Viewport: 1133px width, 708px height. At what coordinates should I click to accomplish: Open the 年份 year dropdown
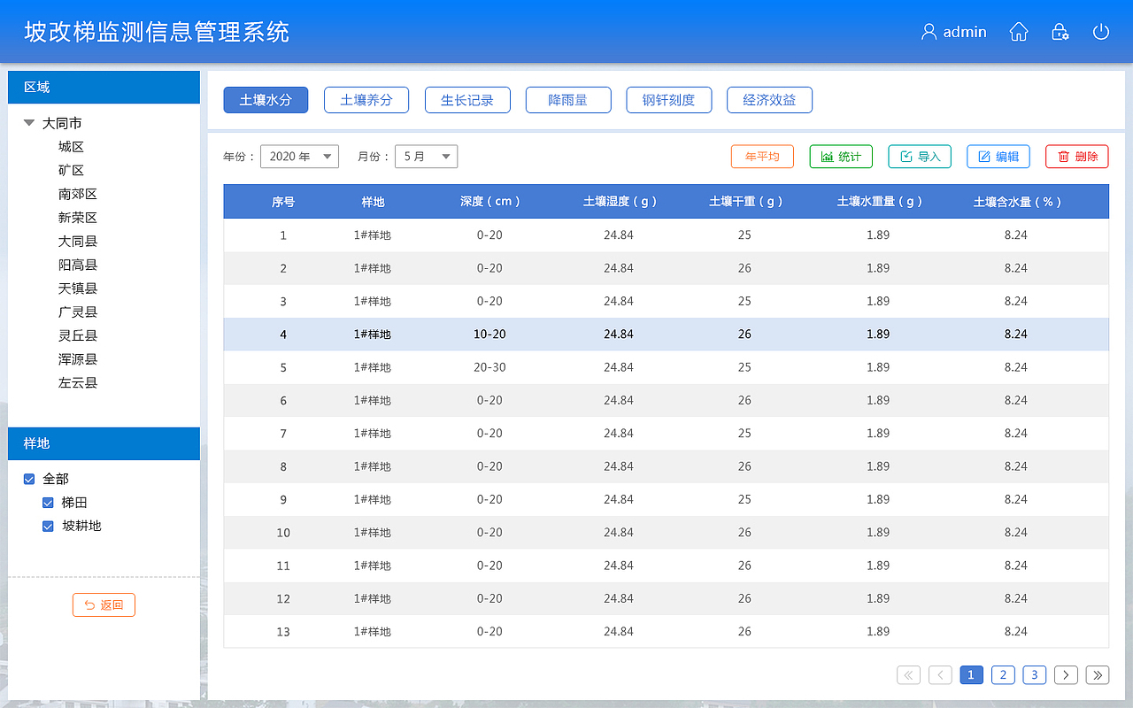point(299,156)
